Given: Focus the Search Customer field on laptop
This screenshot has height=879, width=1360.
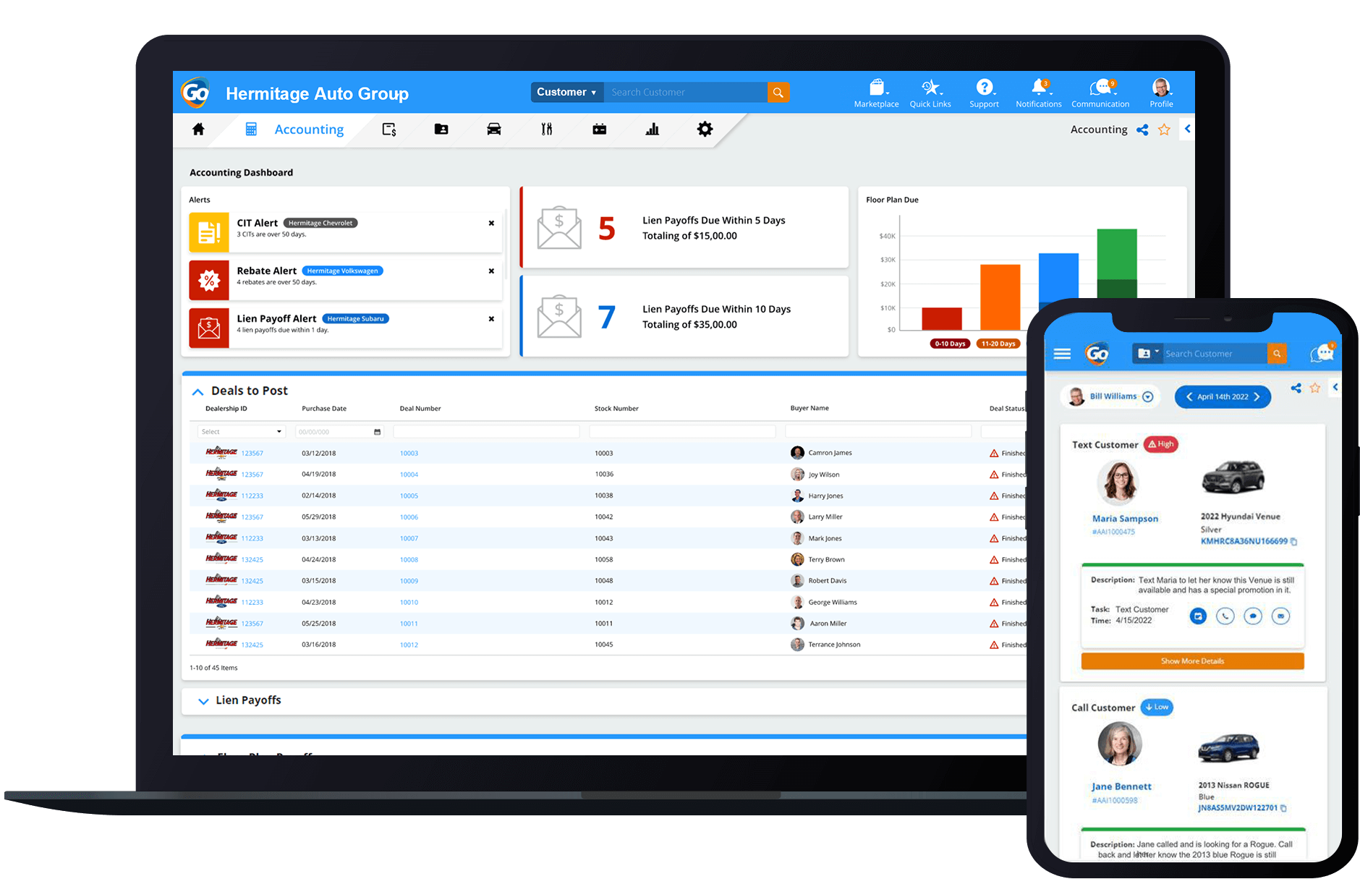Looking at the screenshot, I should pos(684,92).
